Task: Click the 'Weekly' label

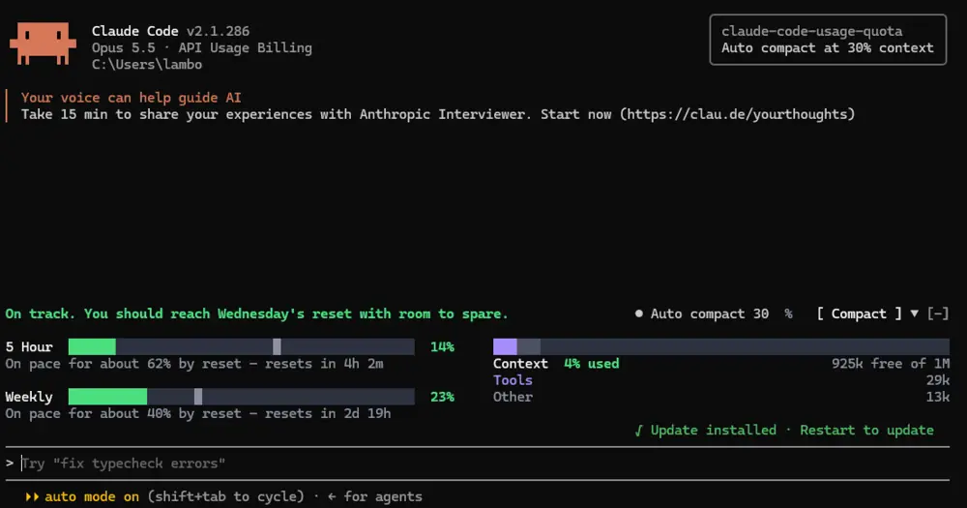Action: click(x=29, y=397)
